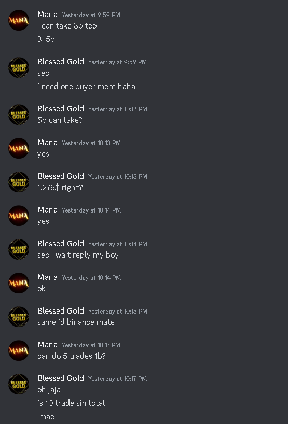
Task: Select the message "i need one buyer more haha"
Action: coord(86,87)
